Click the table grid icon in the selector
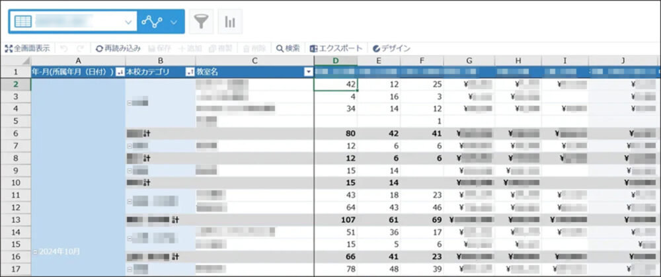Screen dimensions: 661x277 22,22
